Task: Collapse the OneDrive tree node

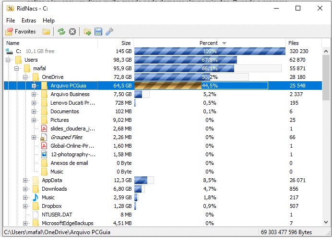Action: (x=25, y=77)
